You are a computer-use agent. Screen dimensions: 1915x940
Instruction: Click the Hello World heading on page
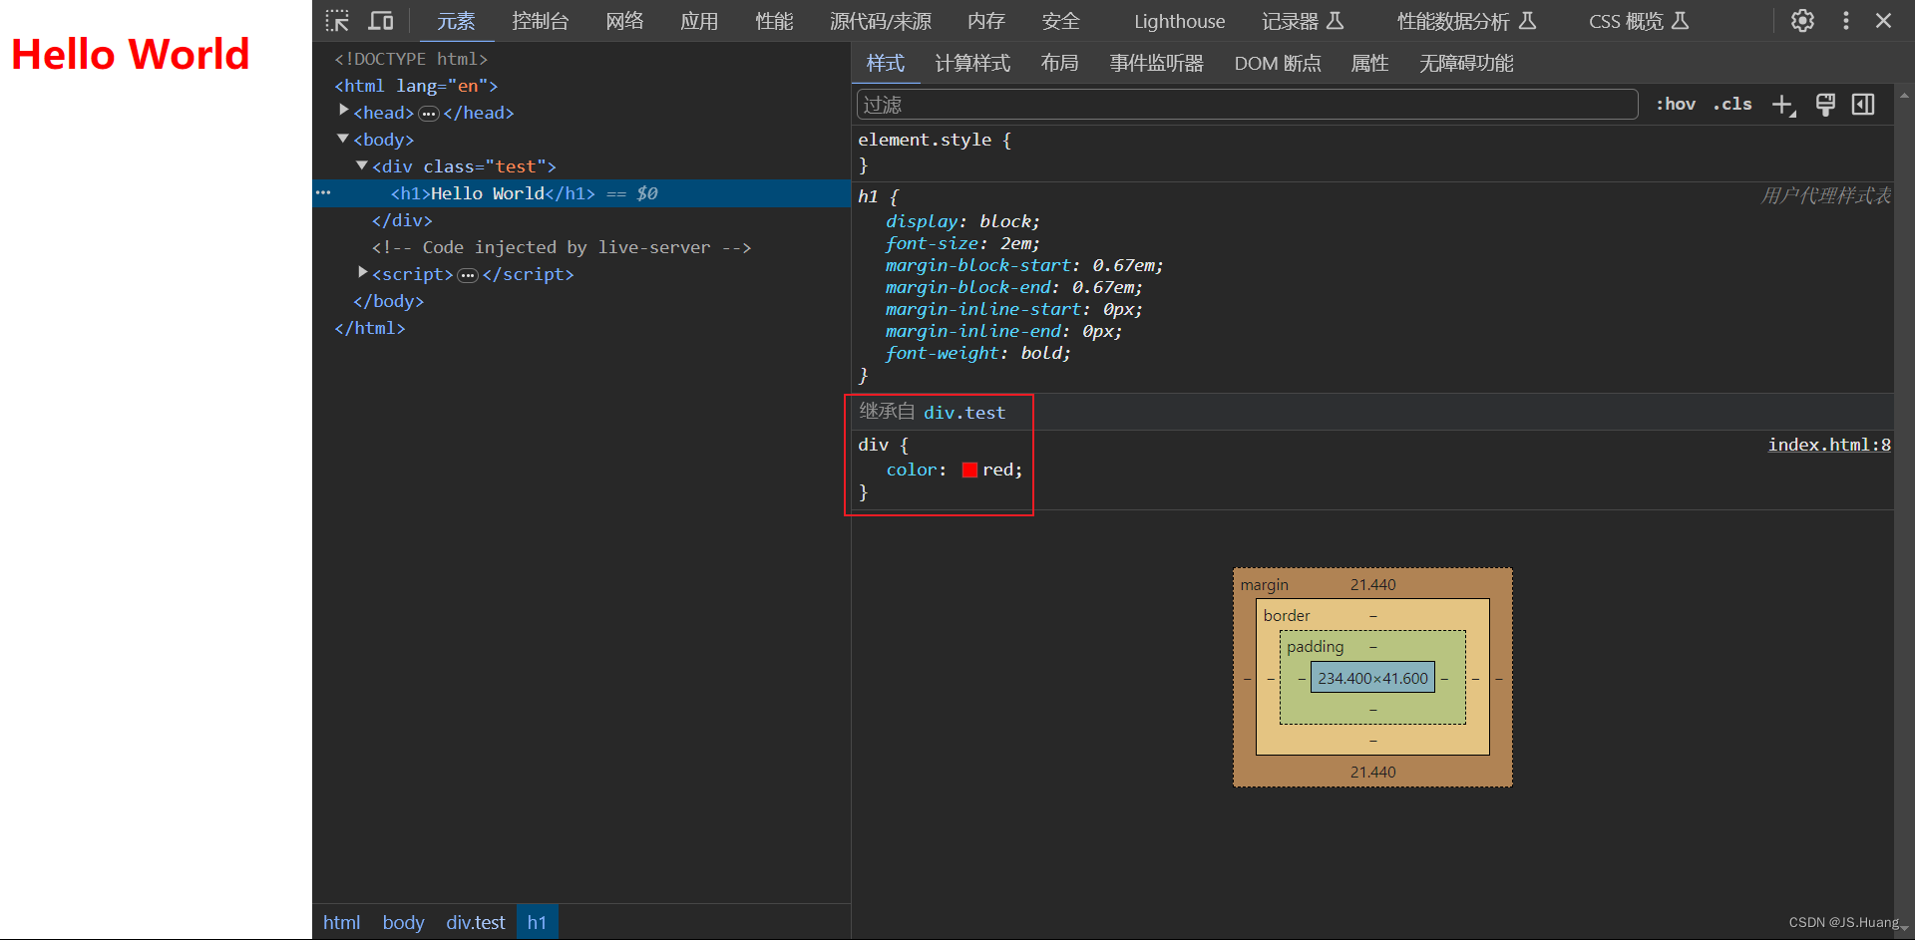130,54
